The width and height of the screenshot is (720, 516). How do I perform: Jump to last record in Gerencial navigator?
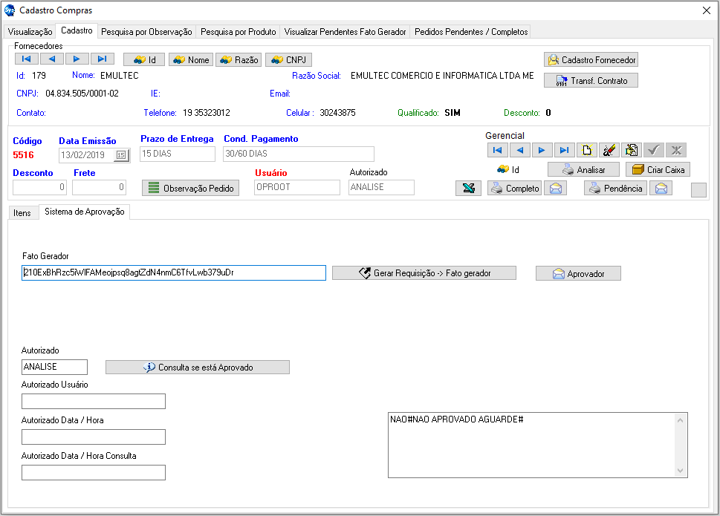[565, 150]
